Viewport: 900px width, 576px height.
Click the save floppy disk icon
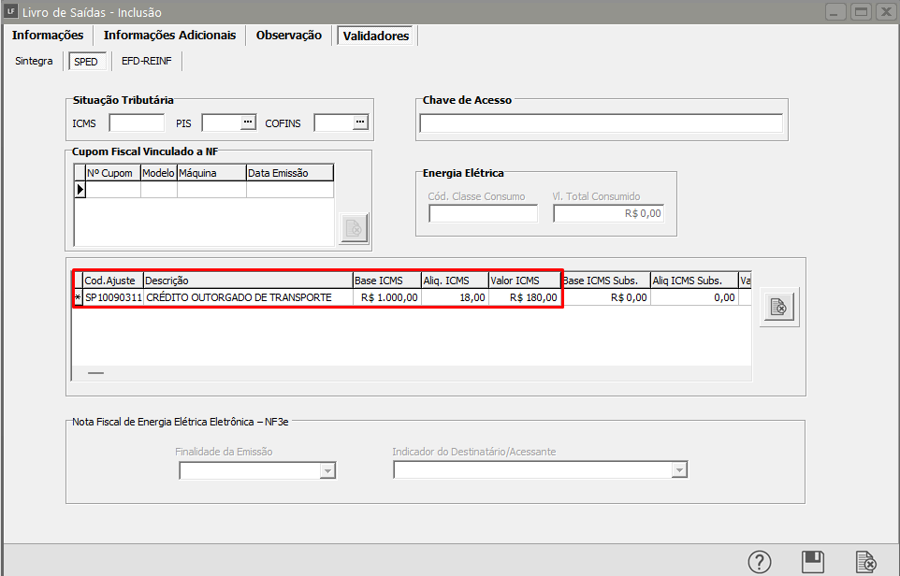click(813, 562)
